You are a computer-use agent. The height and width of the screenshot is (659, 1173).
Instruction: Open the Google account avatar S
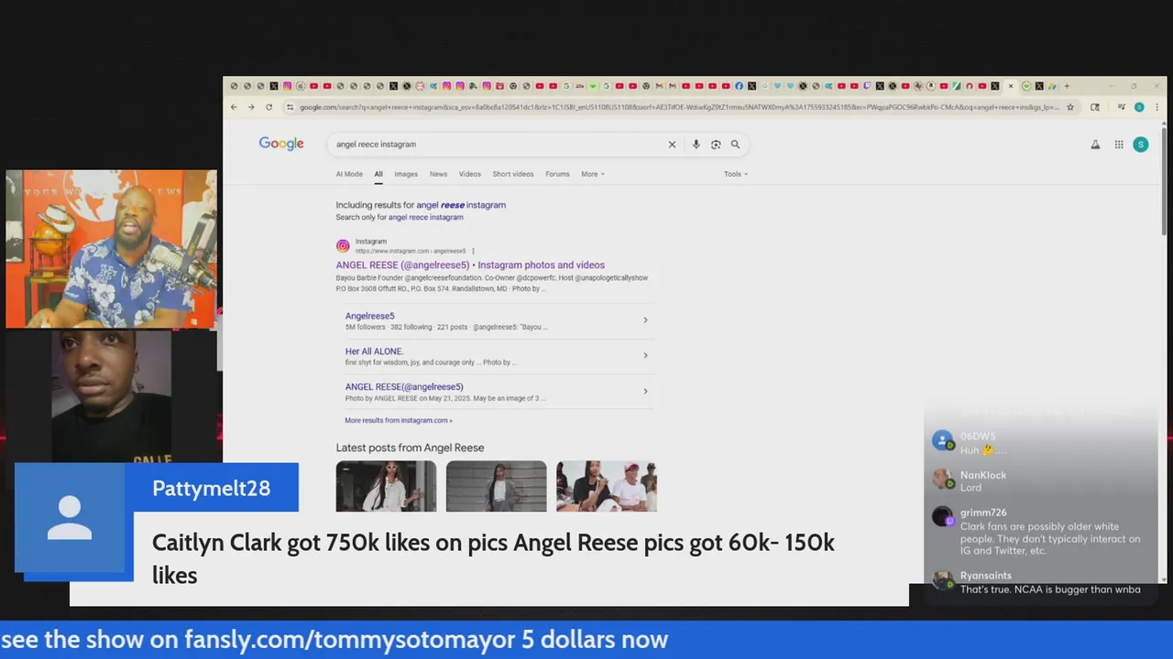click(x=1141, y=145)
